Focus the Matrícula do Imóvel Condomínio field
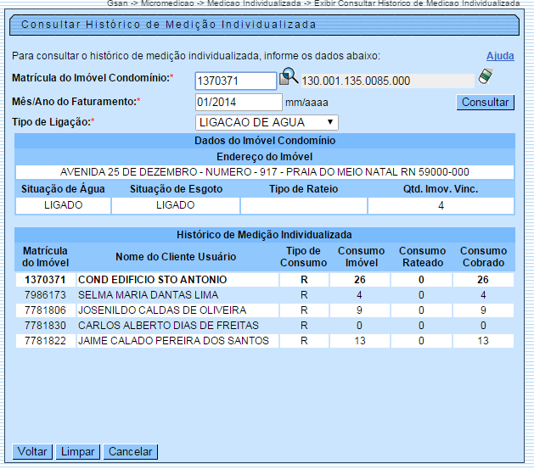Viewport: 534px width, 469px height. 235,81
